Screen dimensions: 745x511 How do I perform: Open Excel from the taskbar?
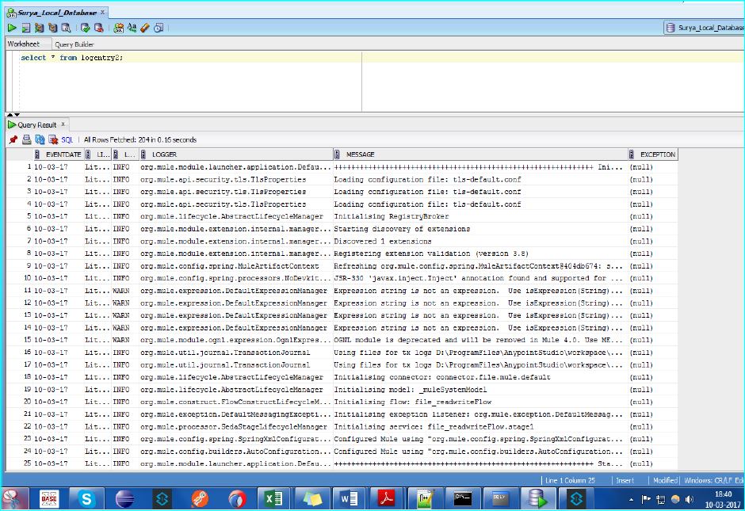pos(273,498)
